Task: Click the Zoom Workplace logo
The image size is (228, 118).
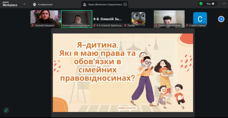Action: click(x=10, y=4)
